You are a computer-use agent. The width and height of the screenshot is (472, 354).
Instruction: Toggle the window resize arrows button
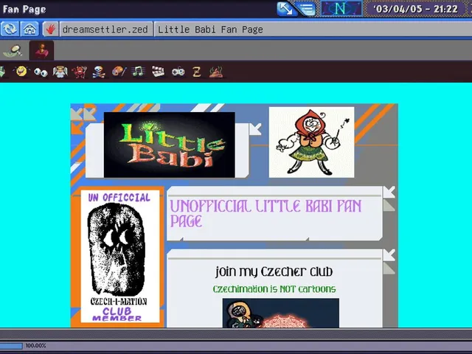point(285,9)
